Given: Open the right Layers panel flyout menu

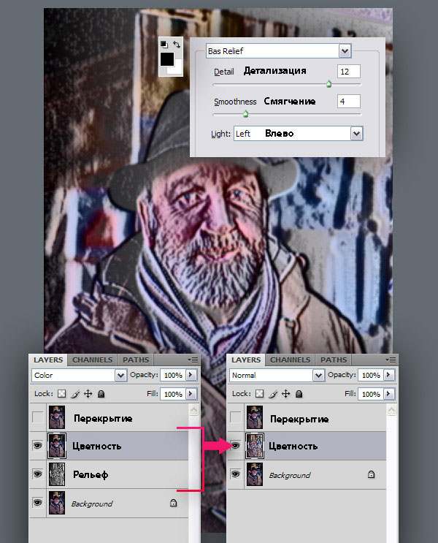Looking at the screenshot, I should click(391, 360).
